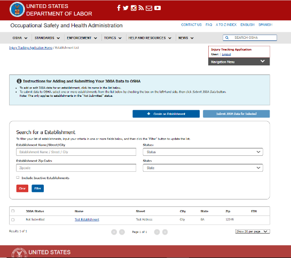Click the Street column header
Viewport: 291px width, 258px height.
(x=140, y=211)
